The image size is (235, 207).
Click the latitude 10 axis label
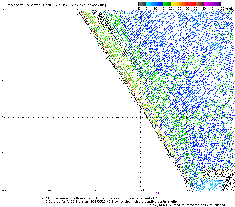(x=3, y=11)
